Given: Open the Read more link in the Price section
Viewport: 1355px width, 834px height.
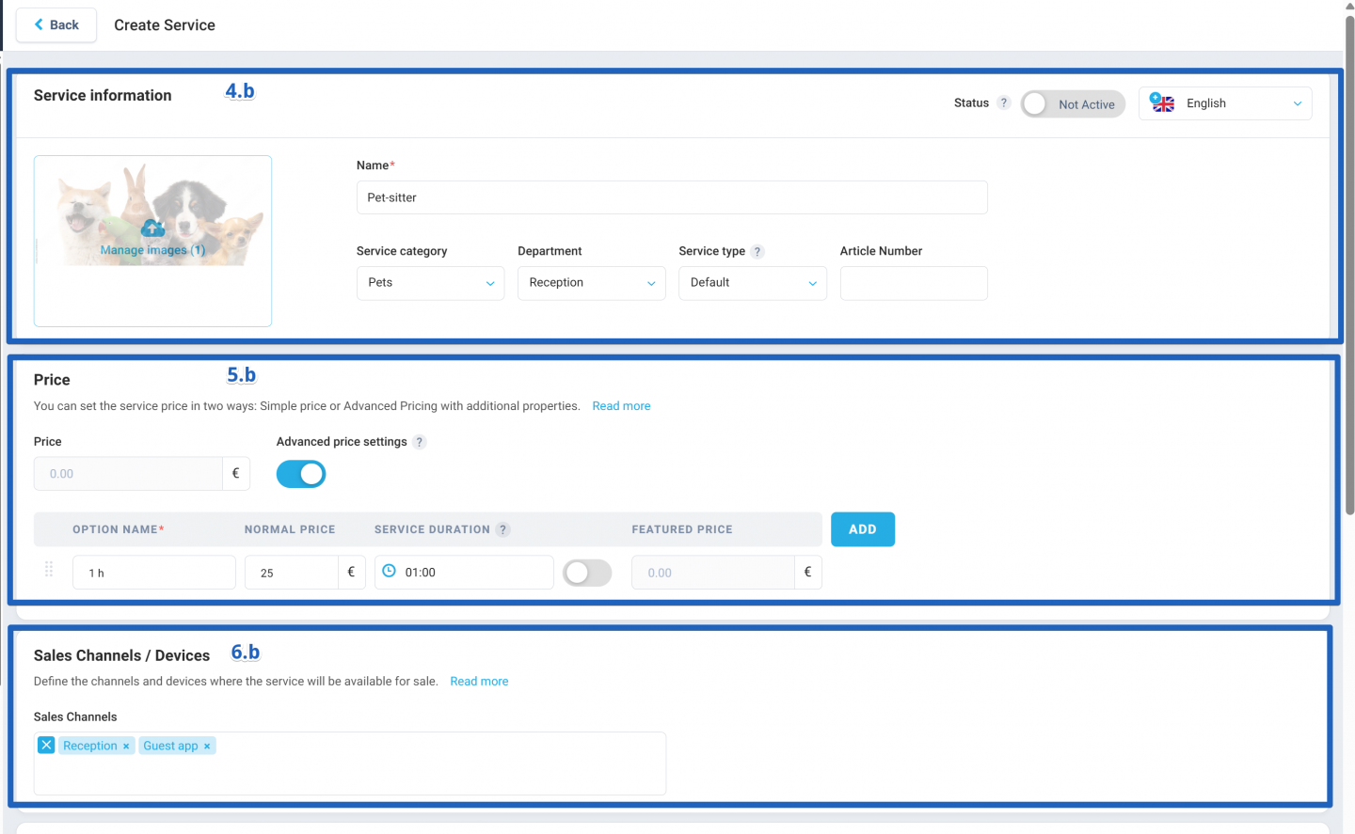Looking at the screenshot, I should (621, 406).
